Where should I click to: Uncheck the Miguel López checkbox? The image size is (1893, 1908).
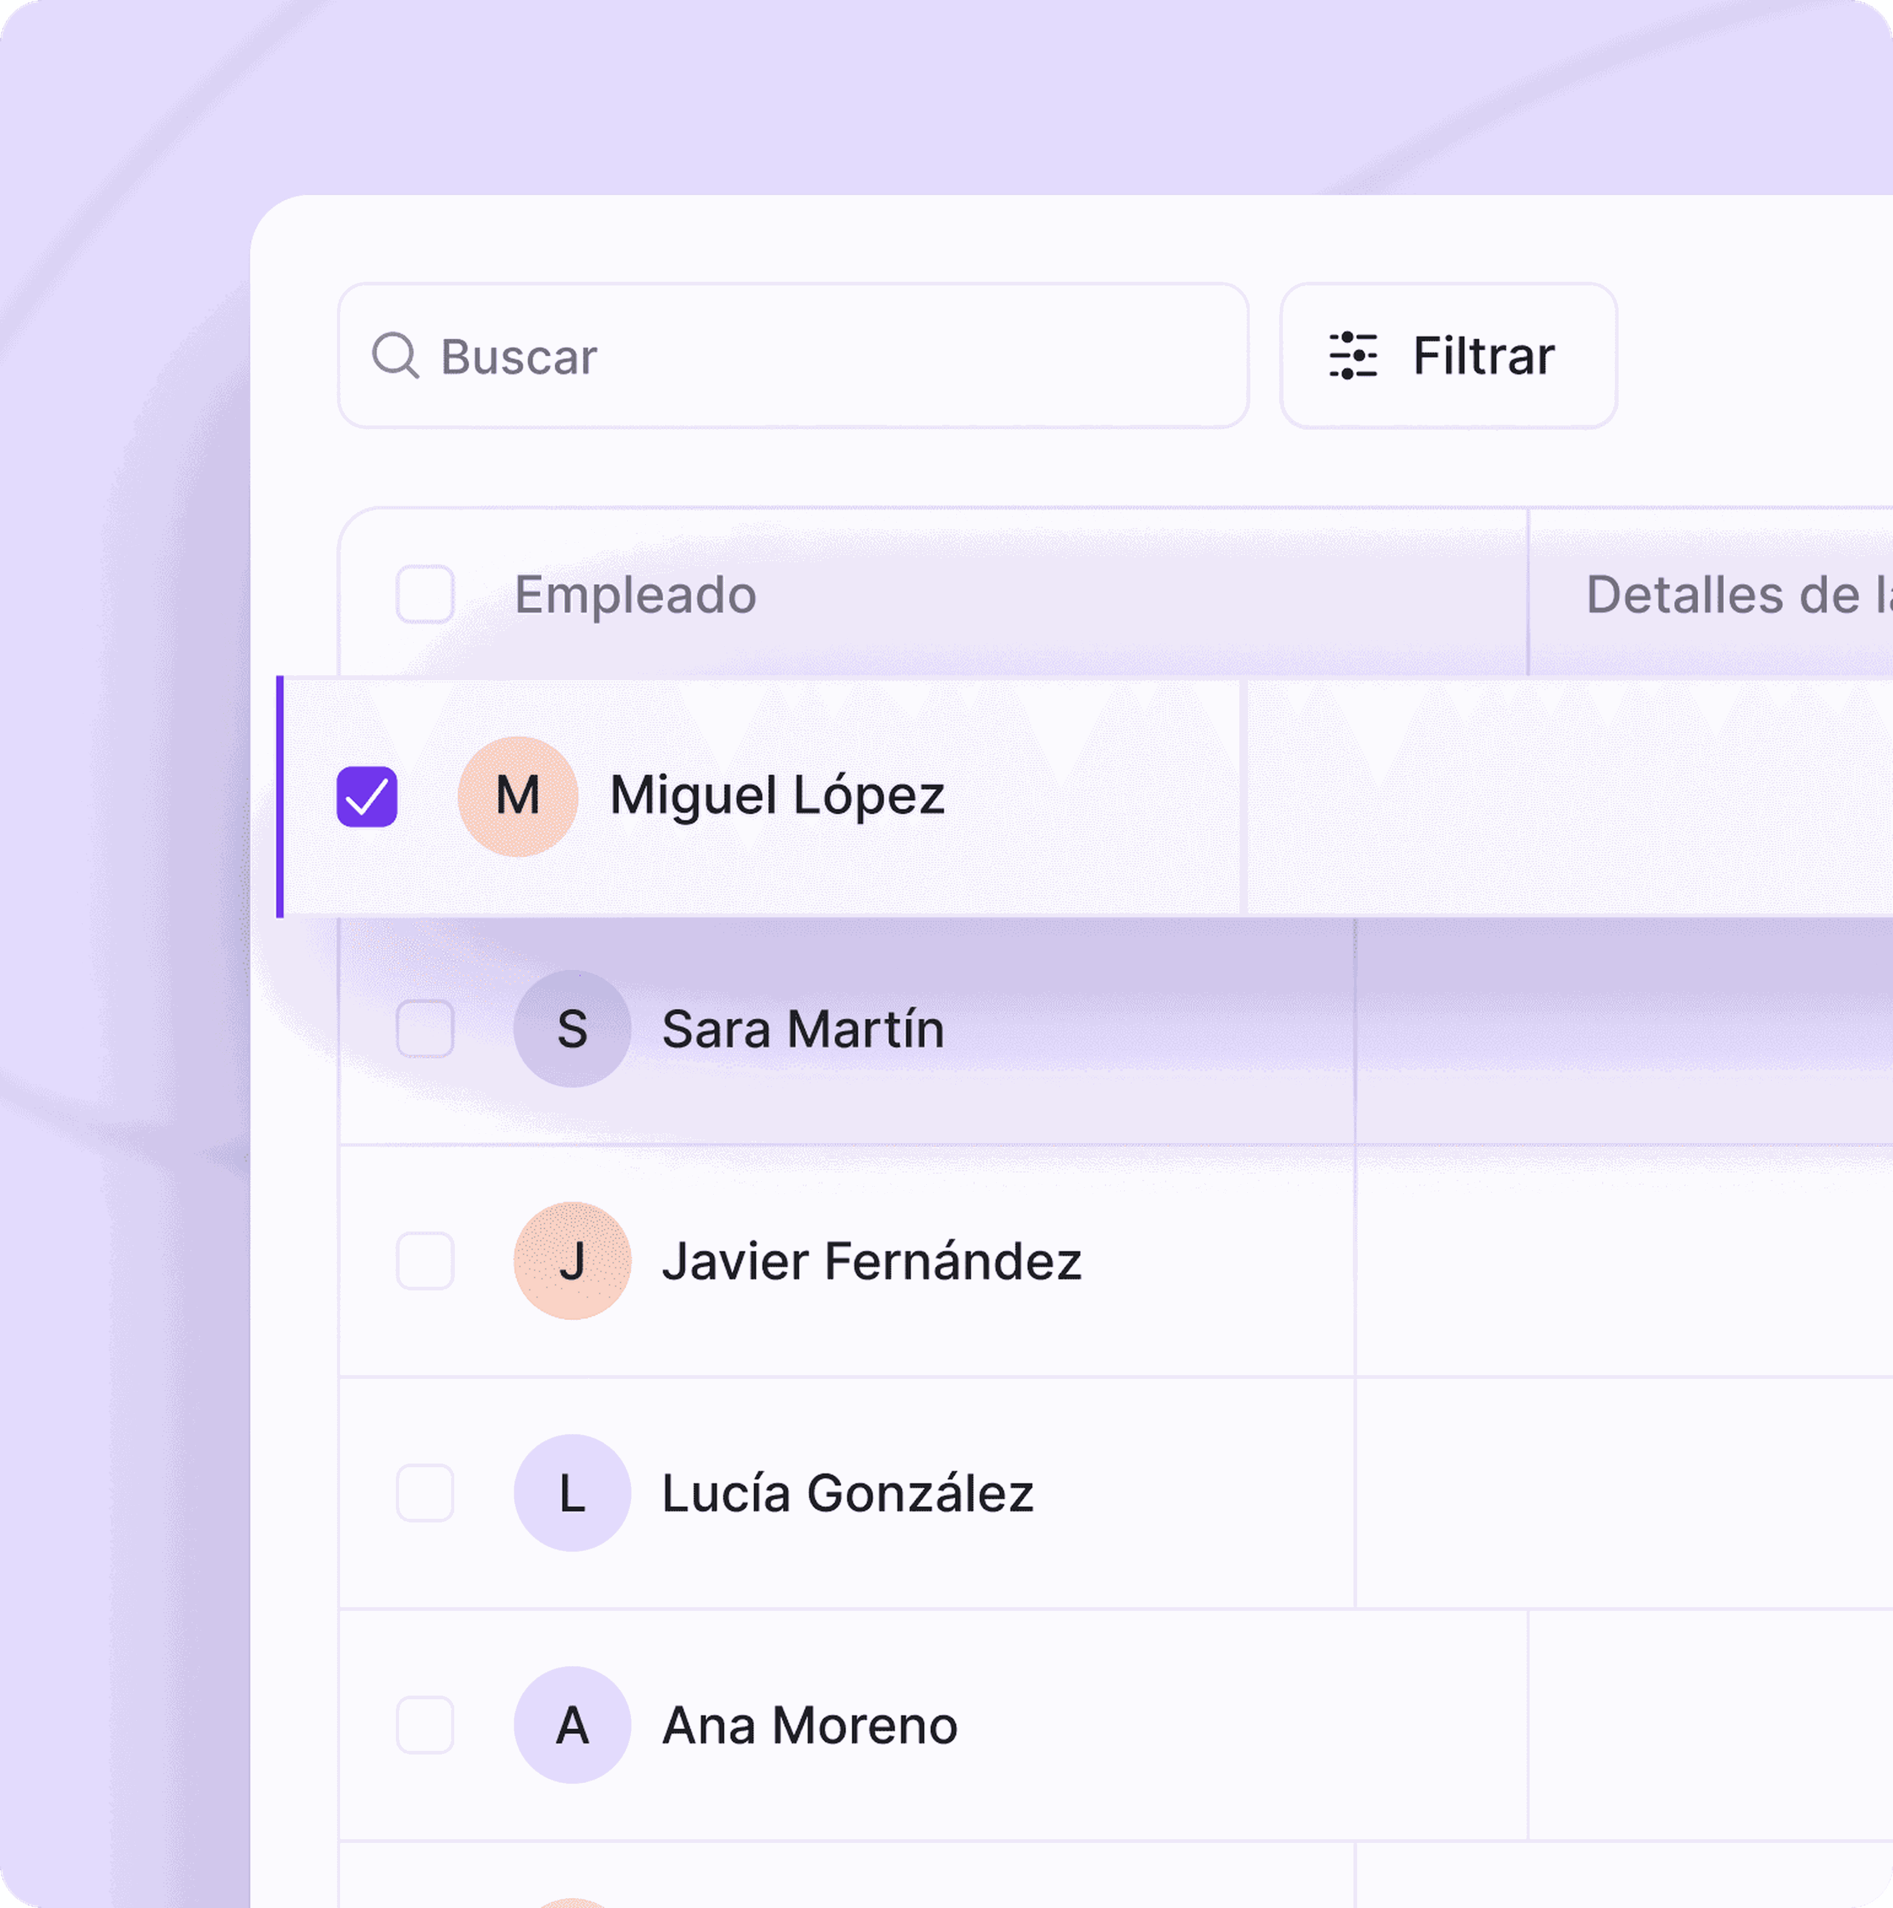click(x=367, y=796)
